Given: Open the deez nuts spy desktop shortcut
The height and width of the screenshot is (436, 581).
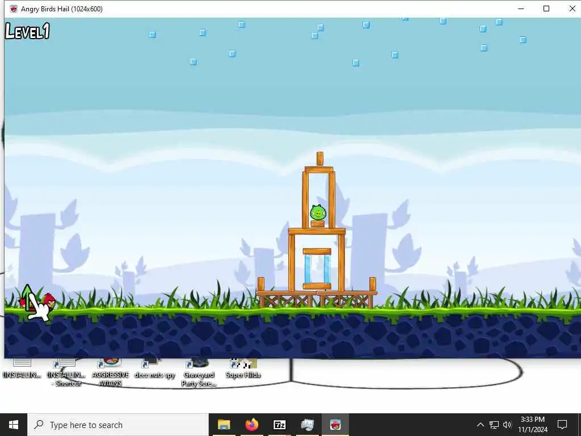Looking at the screenshot, I should (154, 370).
